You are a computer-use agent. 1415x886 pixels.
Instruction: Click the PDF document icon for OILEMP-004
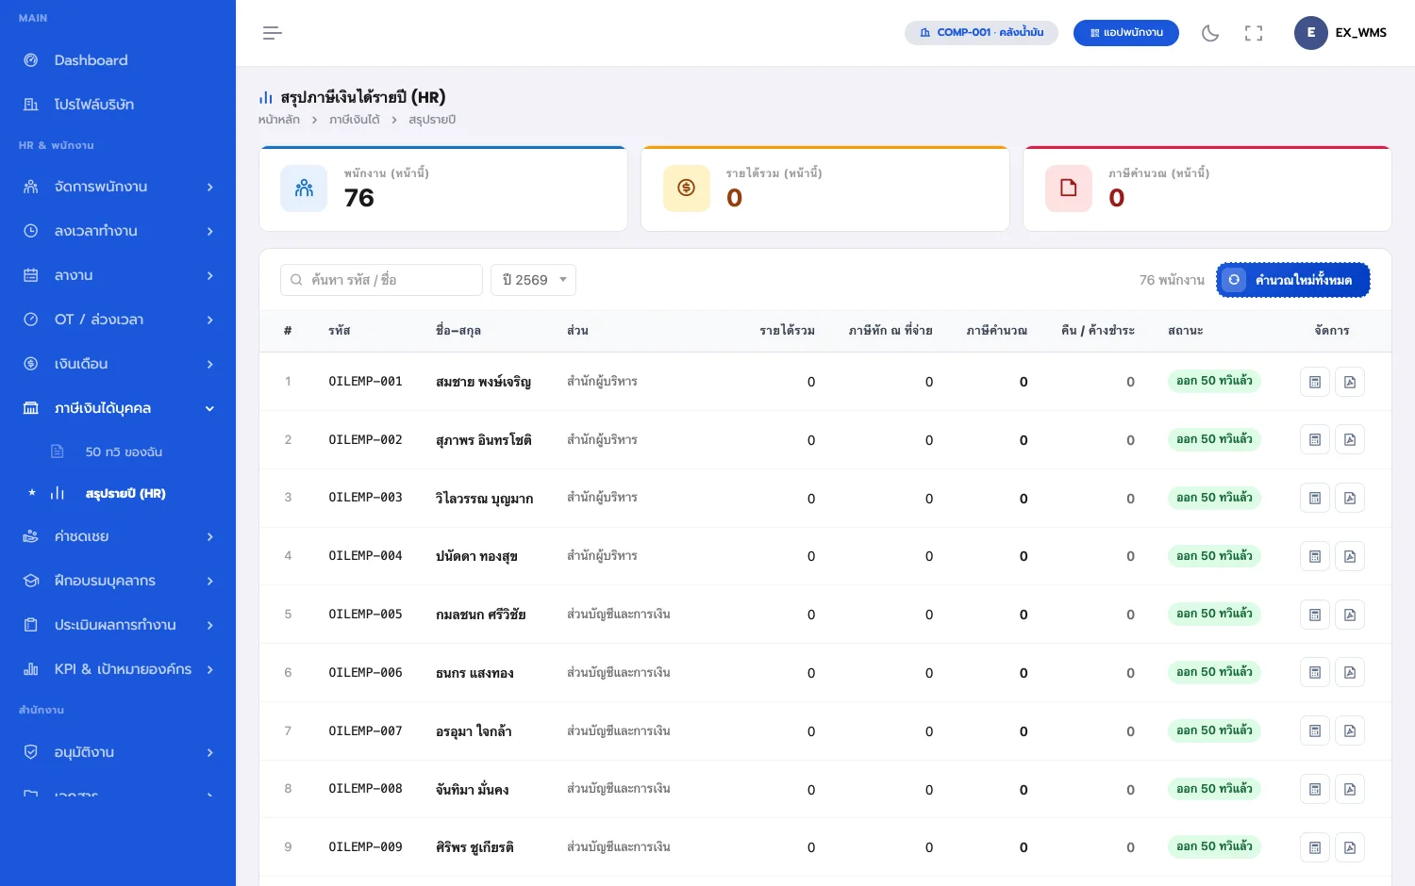point(1350,556)
